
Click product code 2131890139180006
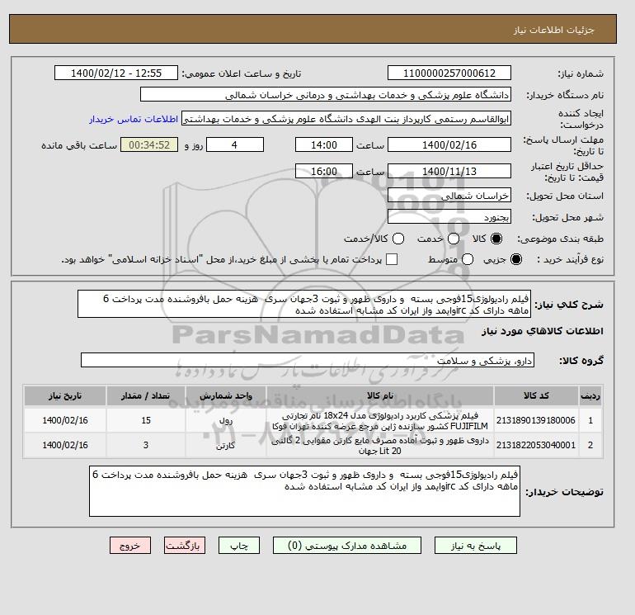click(536, 420)
